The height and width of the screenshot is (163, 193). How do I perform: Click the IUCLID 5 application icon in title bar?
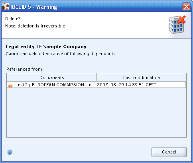6,7
